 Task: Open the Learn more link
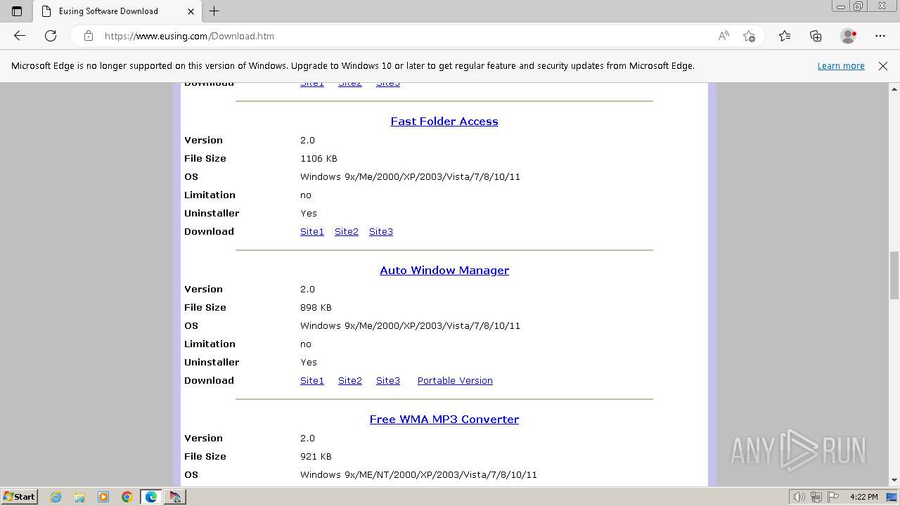[x=841, y=66]
